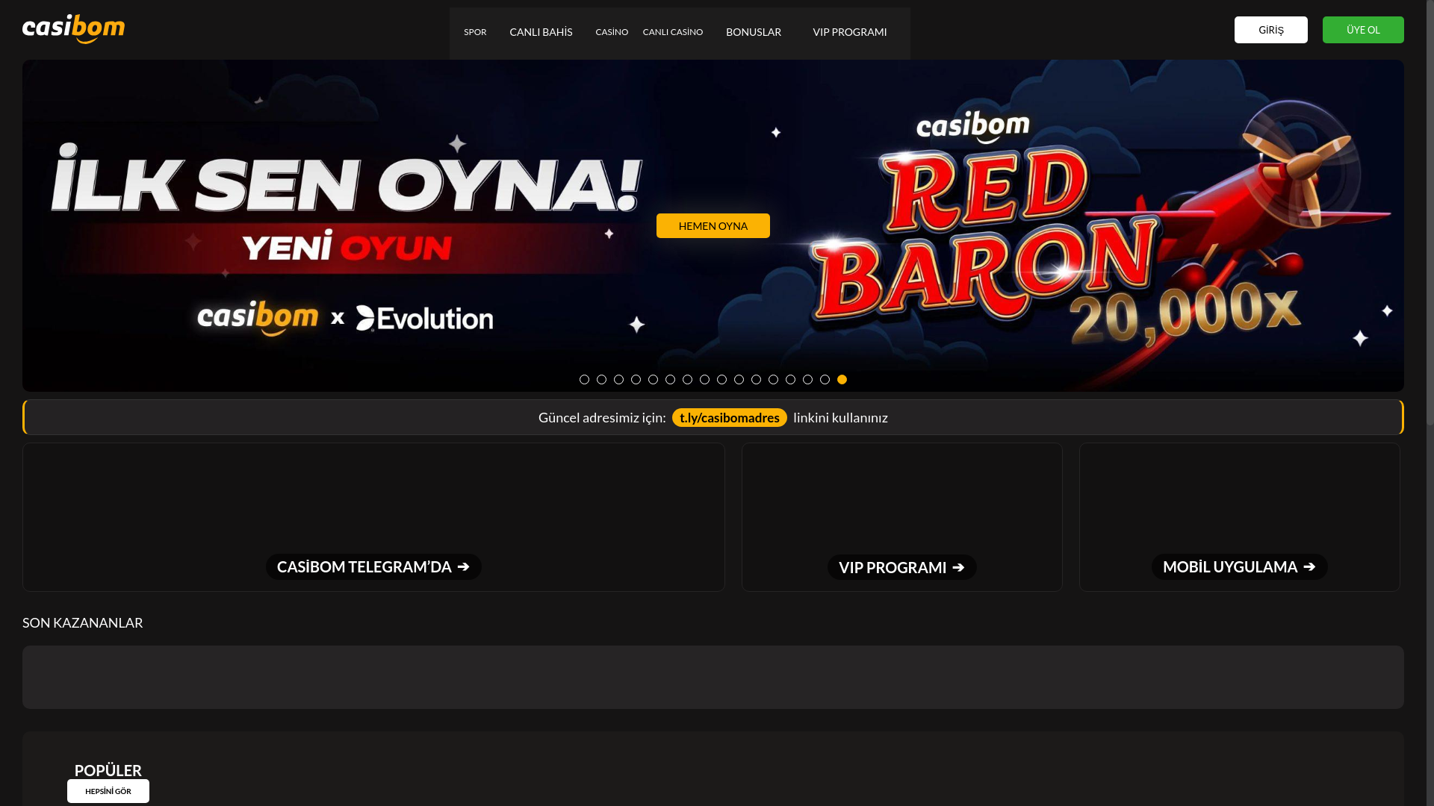
Task: Open the BONUSLAR menu item
Action: [x=754, y=32]
